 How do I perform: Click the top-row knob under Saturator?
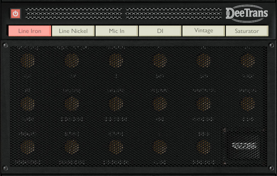[x=248, y=61]
